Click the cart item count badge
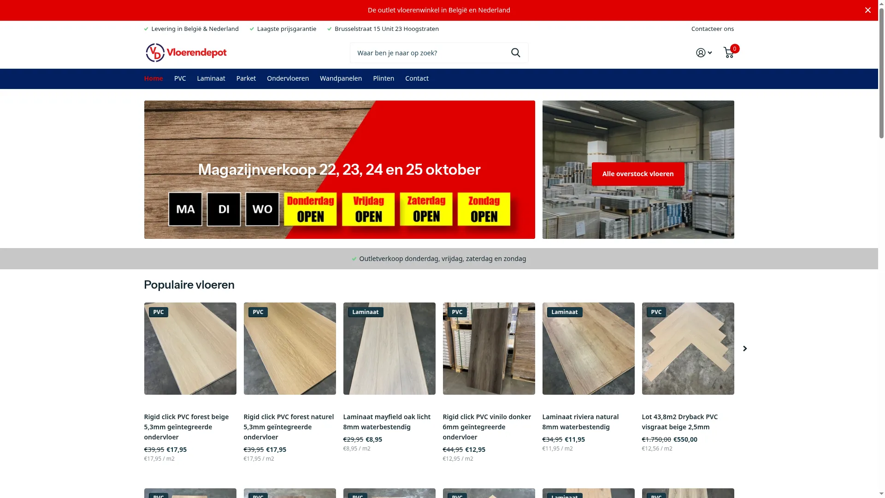This screenshot has width=885, height=498. tap(734, 48)
